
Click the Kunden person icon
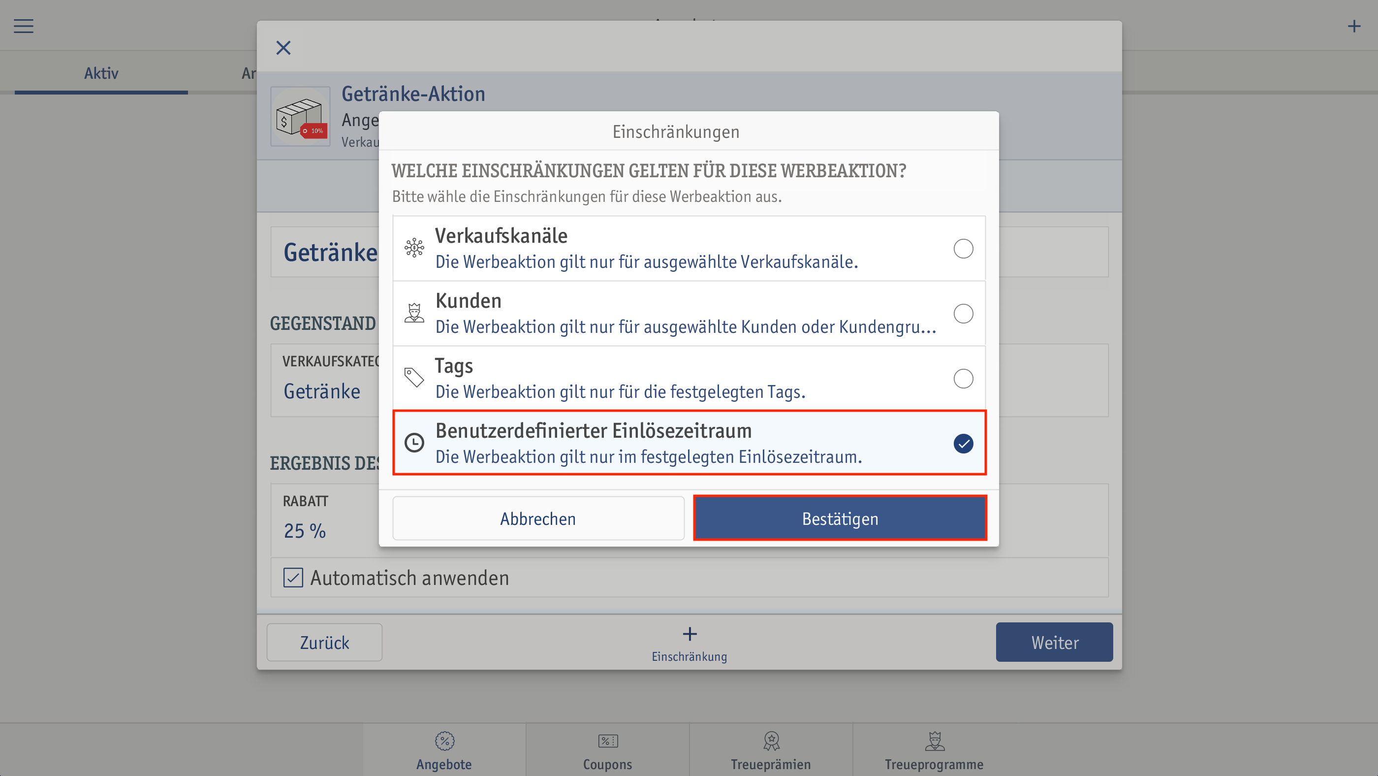coord(414,313)
